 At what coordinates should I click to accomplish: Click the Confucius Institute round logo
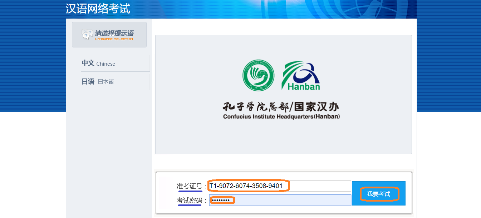[x=259, y=75]
